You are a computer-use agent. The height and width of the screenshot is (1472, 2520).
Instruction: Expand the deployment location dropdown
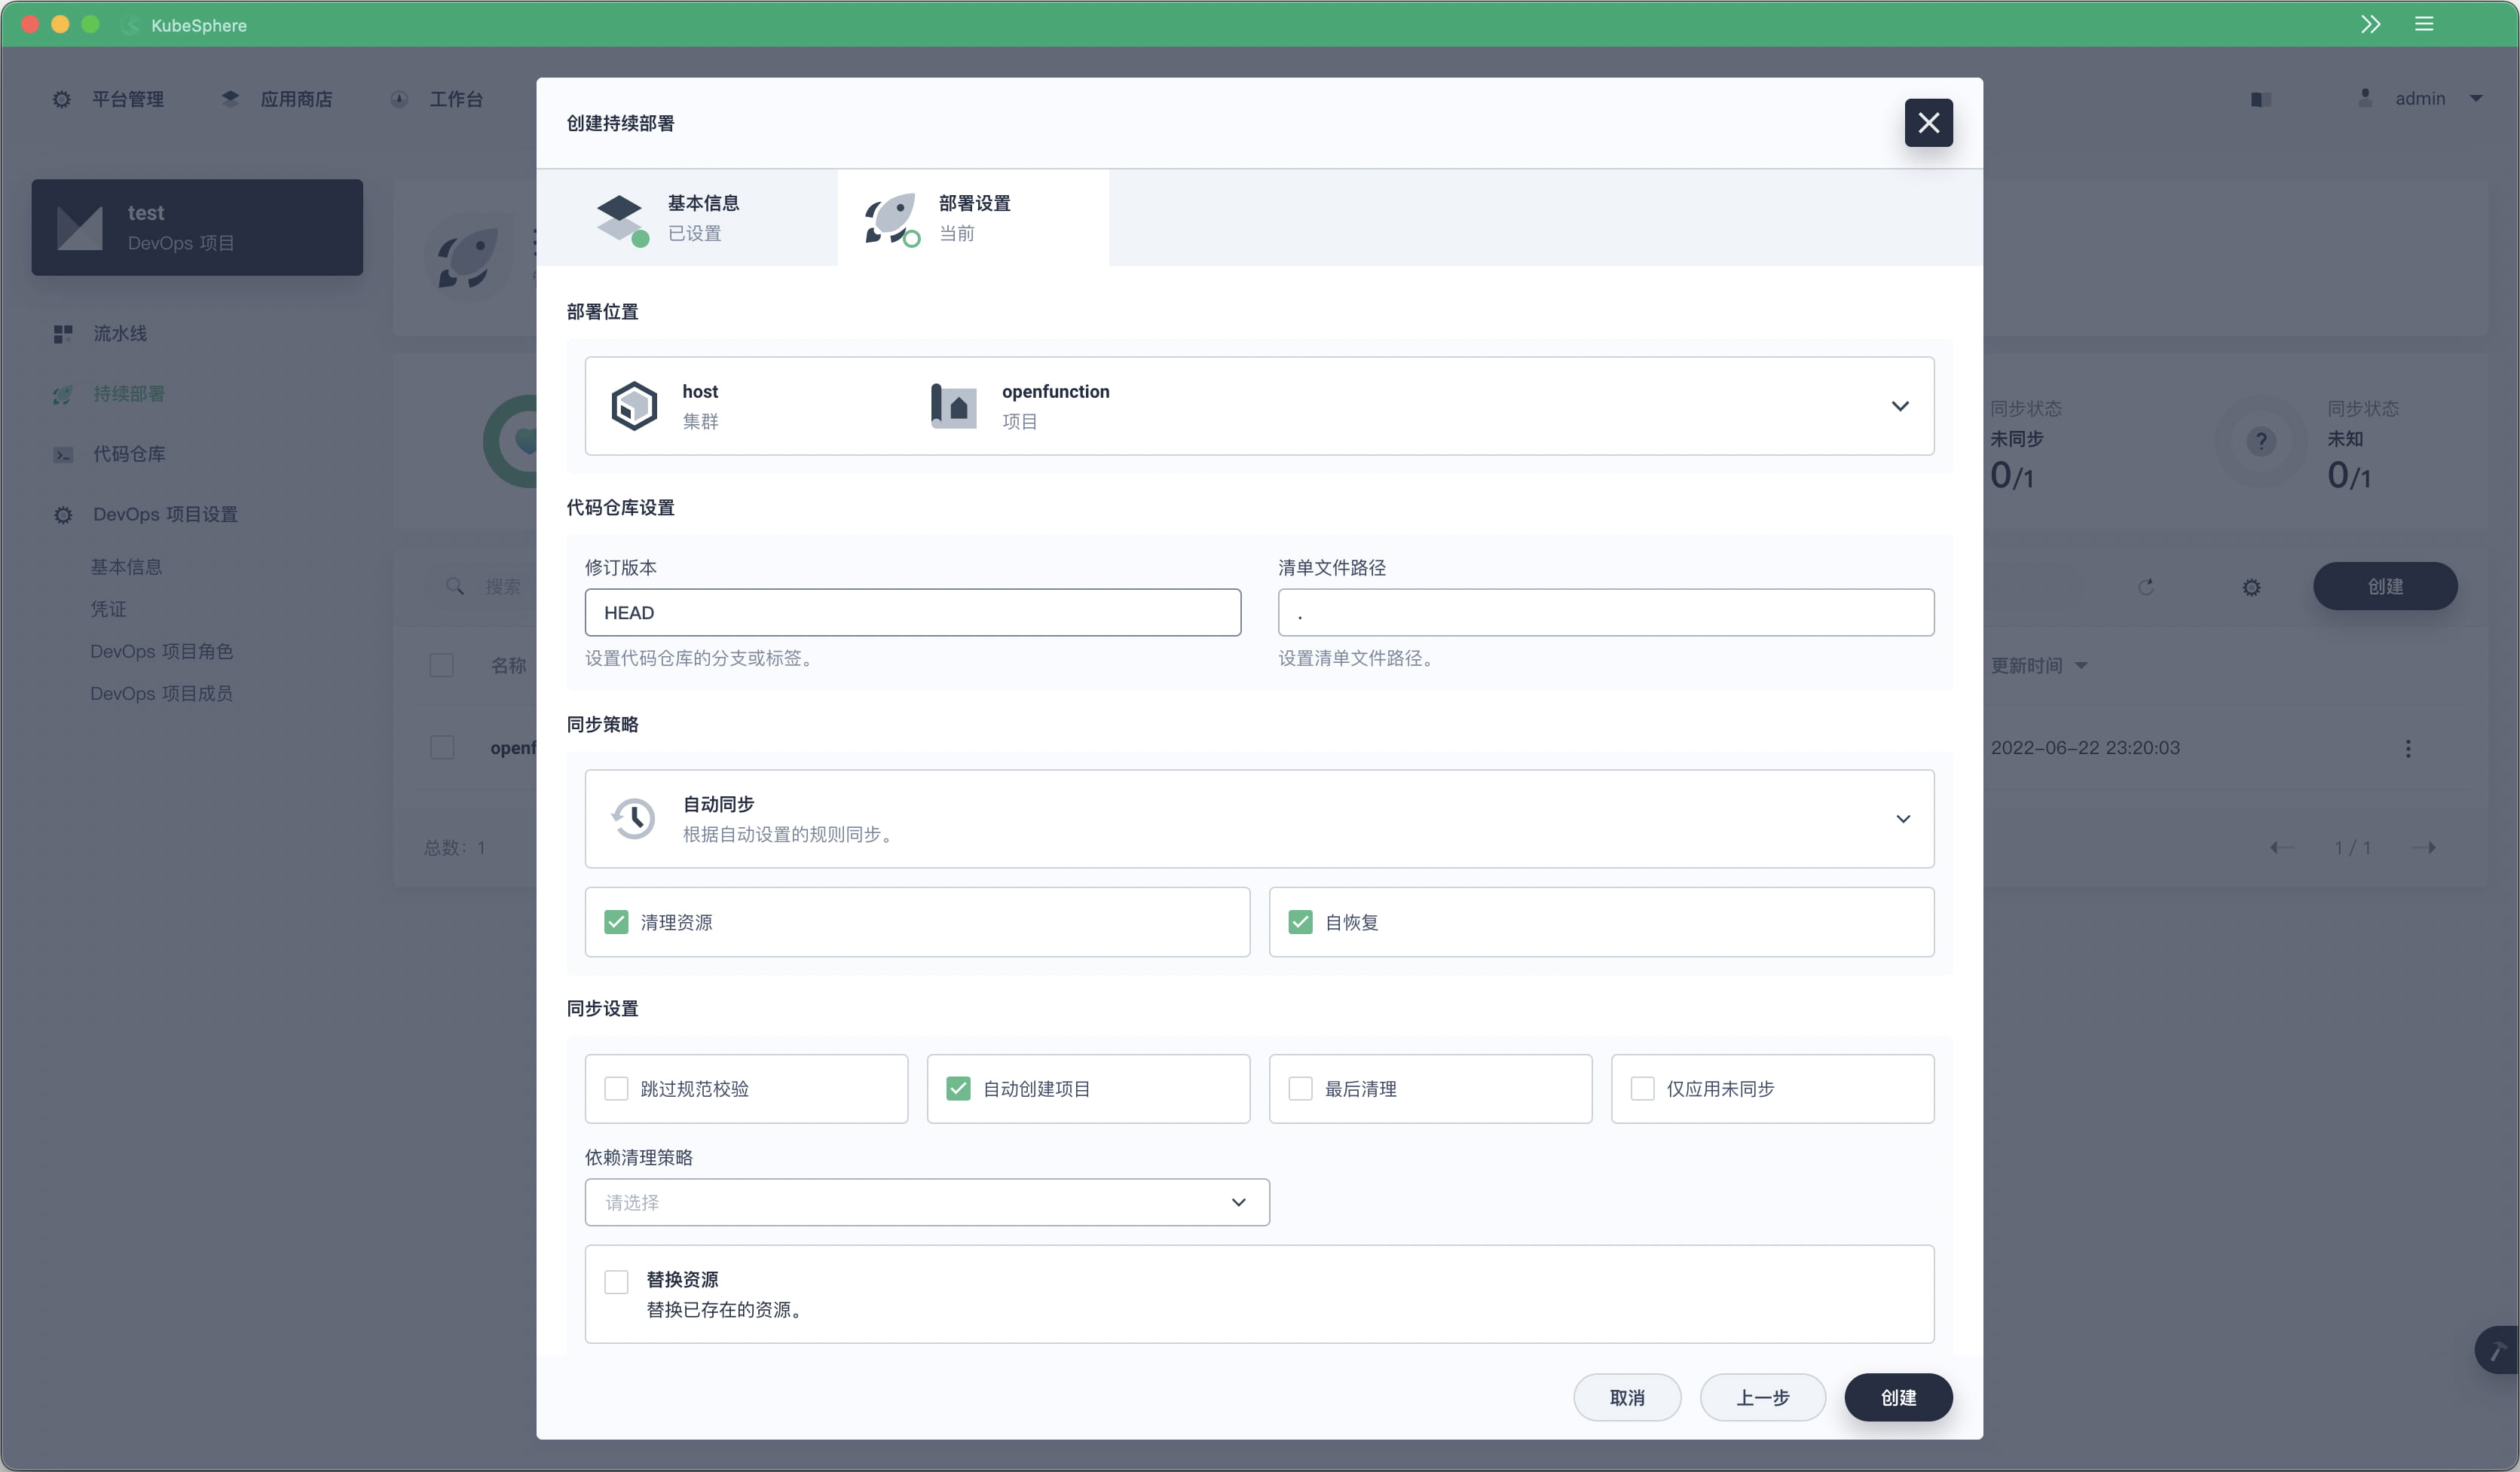pos(1900,406)
